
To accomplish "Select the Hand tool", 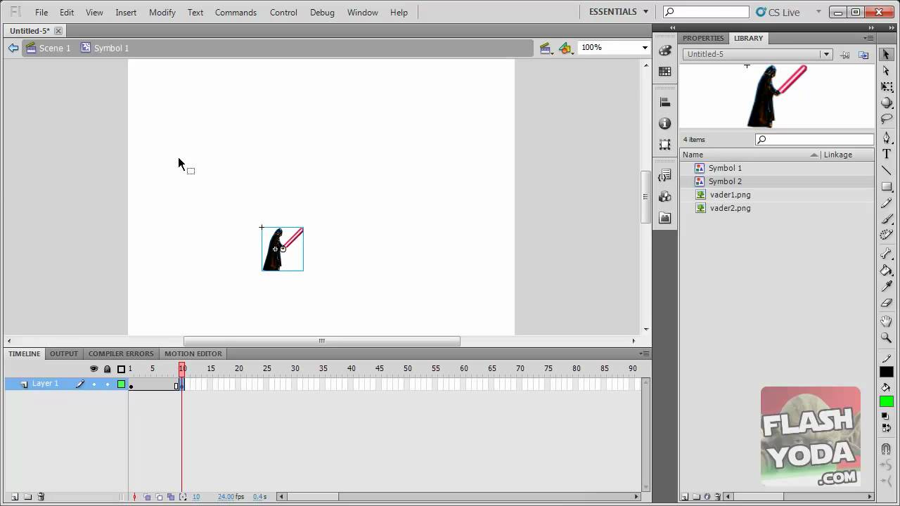I will pos(887,322).
